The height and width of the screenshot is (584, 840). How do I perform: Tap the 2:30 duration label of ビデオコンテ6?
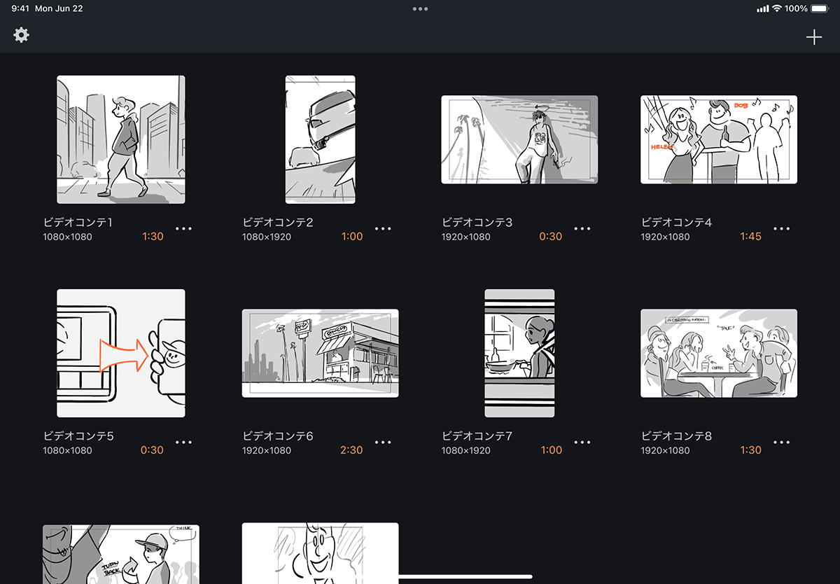coord(352,450)
